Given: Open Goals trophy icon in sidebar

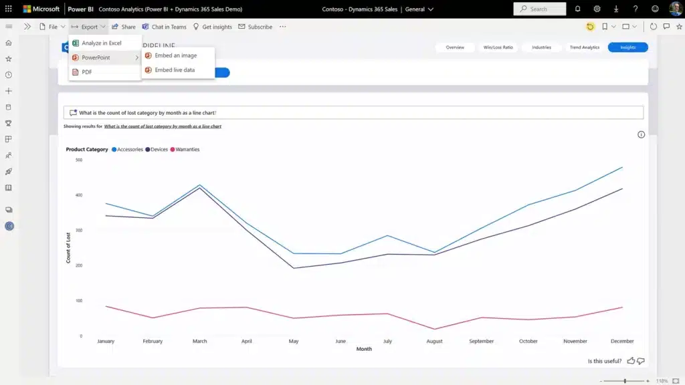Looking at the screenshot, I should 9,123.
